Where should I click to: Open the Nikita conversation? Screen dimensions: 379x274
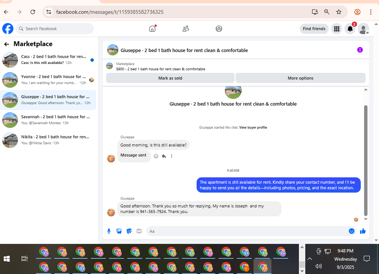pyautogui.click(x=48, y=140)
